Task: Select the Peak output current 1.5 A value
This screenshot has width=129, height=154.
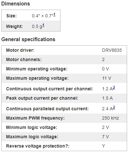Action: click(107, 98)
